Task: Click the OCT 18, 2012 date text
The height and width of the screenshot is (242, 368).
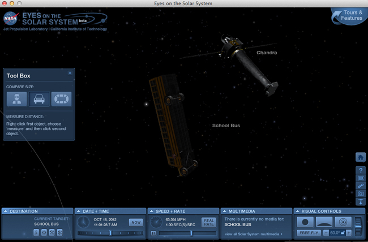Action: [x=105, y=220]
